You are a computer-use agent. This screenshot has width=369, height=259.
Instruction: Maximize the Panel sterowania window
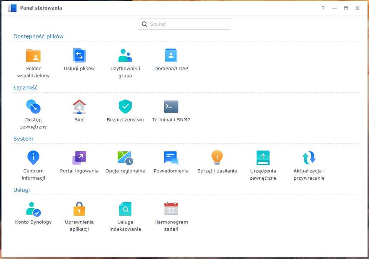(346, 8)
